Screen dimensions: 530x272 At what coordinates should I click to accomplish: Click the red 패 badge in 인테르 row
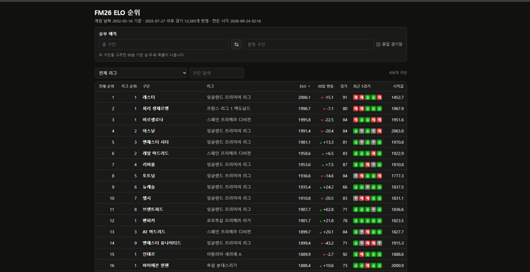[x=361, y=254]
